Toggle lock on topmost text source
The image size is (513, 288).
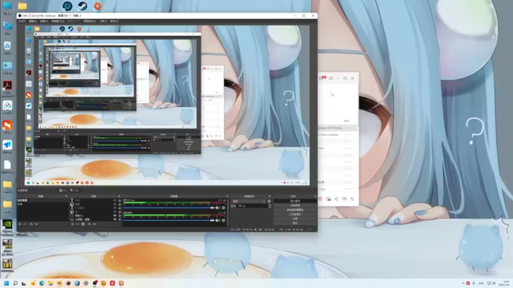point(119,200)
